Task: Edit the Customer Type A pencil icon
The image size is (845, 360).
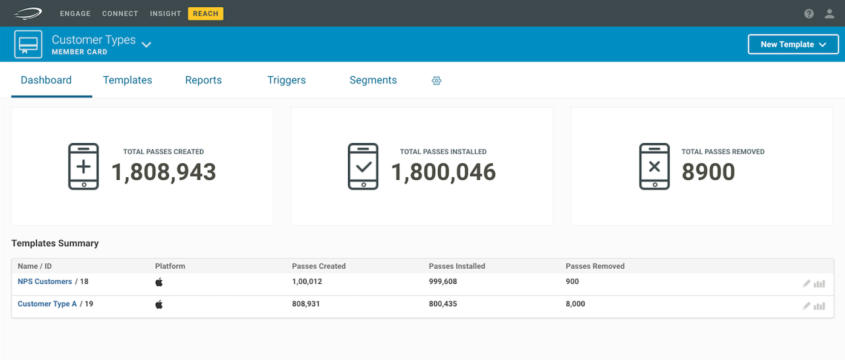Action: [806, 306]
